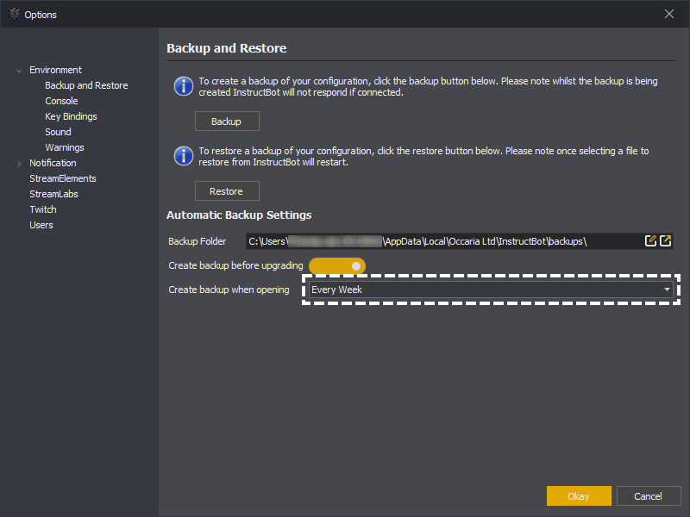This screenshot has width=690, height=517.
Task: Click the Create backup when opening label
Action: [x=229, y=290]
